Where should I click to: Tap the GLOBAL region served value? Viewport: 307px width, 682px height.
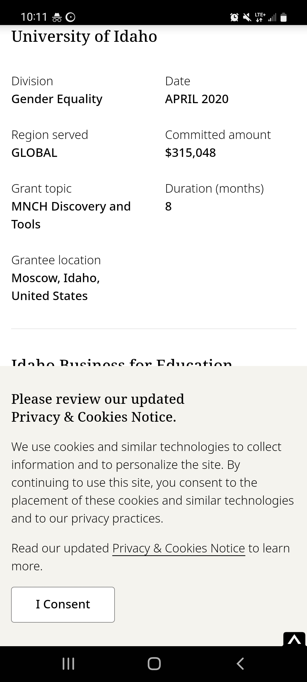click(x=34, y=153)
